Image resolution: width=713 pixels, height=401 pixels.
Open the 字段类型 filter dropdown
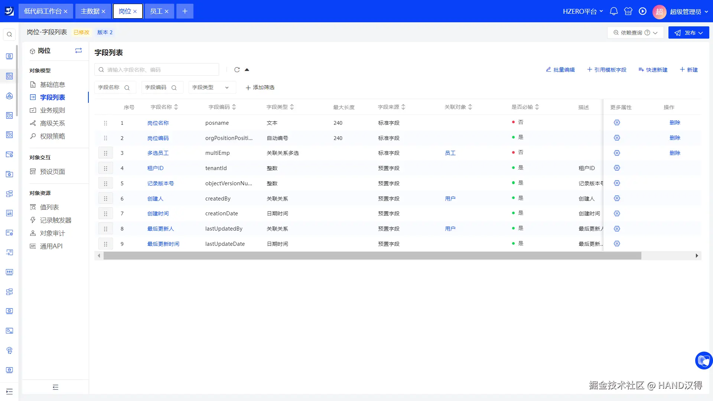212,87
